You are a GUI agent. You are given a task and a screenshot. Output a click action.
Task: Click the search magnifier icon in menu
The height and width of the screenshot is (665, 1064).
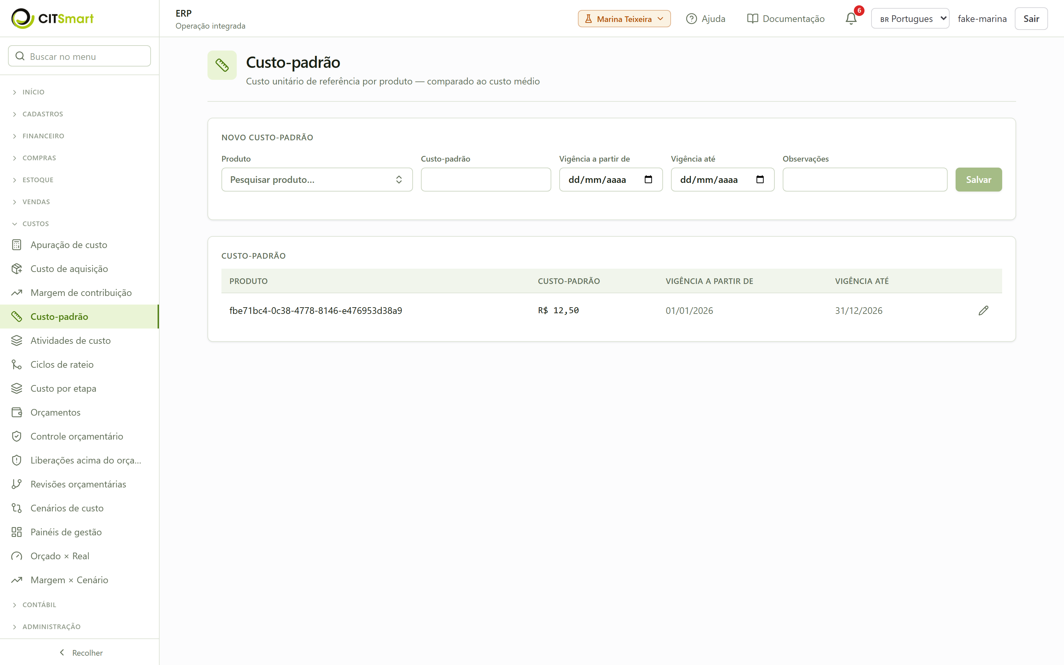pyautogui.click(x=20, y=56)
